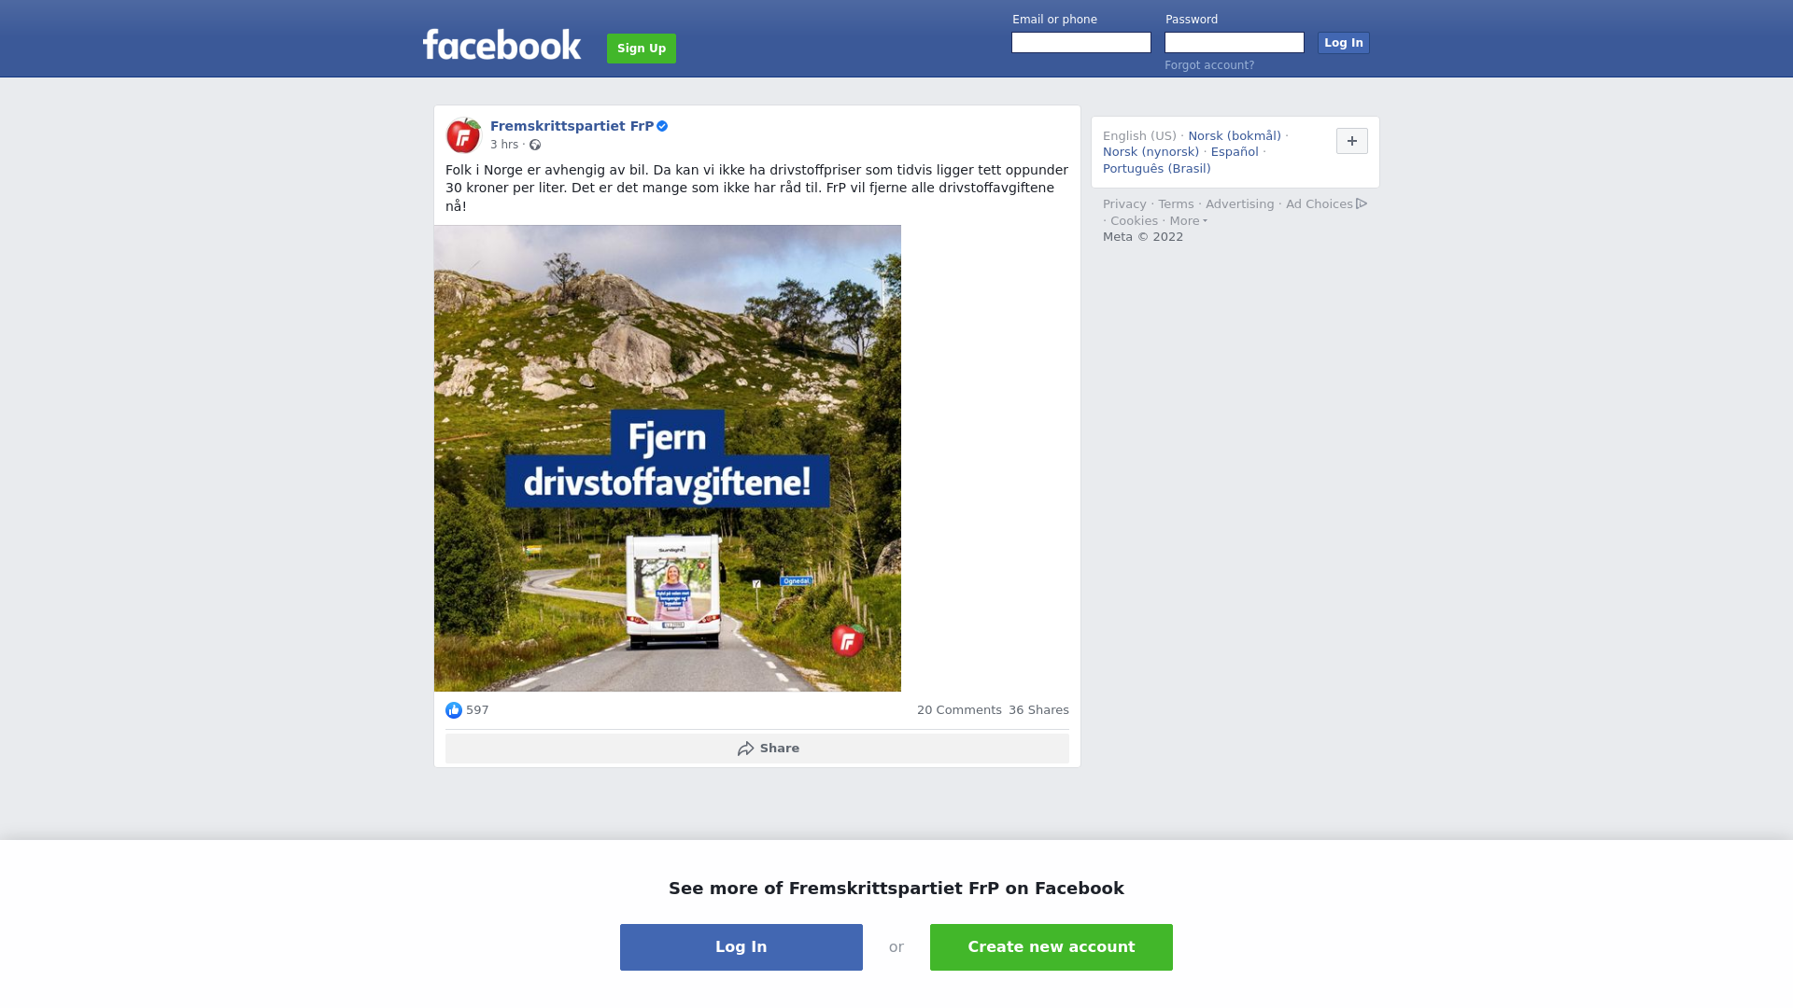Open the post image with camper van
The width and height of the screenshot is (1793, 1008).
(x=668, y=458)
